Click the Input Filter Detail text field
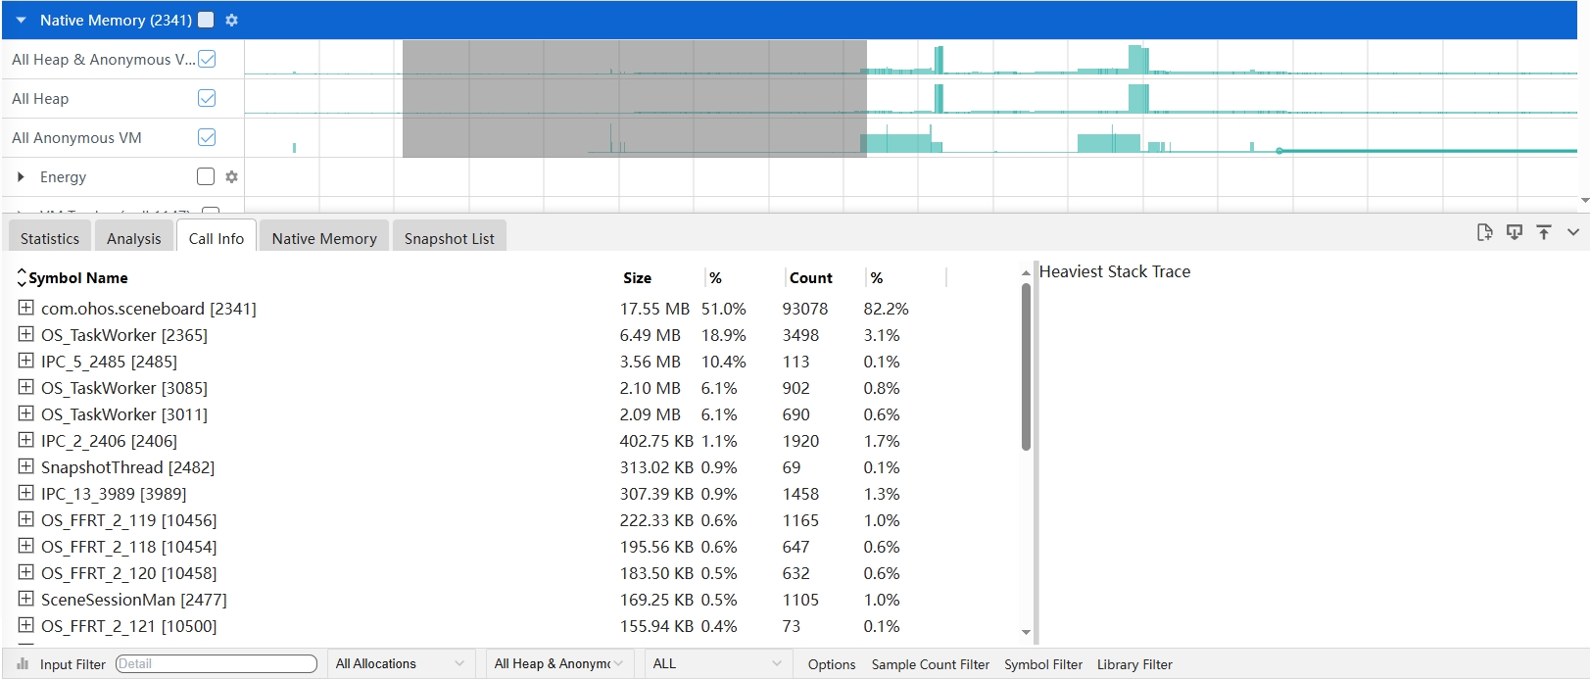The width and height of the screenshot is (1590, 679). (x=216, y=664)
